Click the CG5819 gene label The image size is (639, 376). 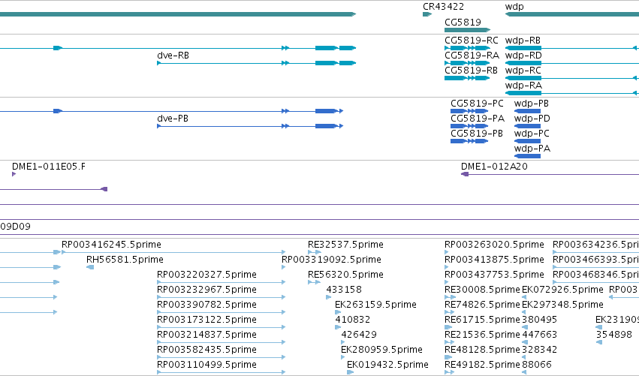point(463,22)
